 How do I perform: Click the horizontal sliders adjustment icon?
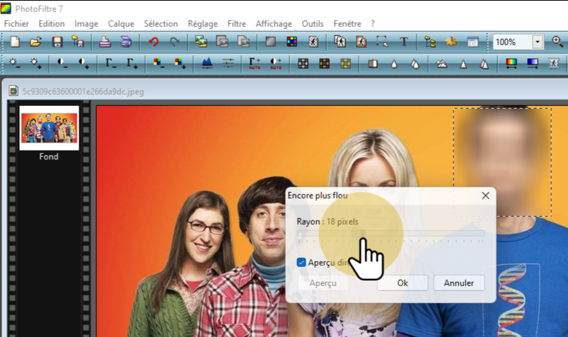(228, 64)
